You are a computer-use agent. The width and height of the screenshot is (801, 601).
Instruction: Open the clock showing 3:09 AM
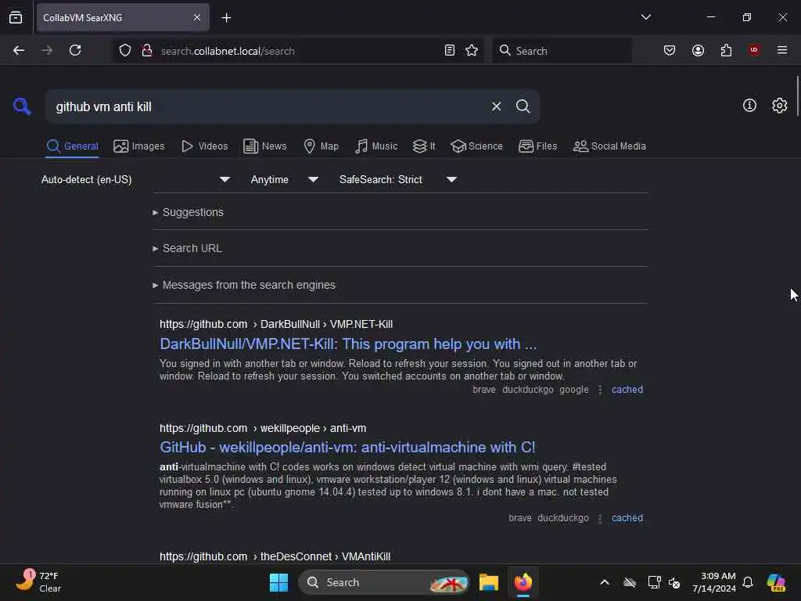(714, 581)
